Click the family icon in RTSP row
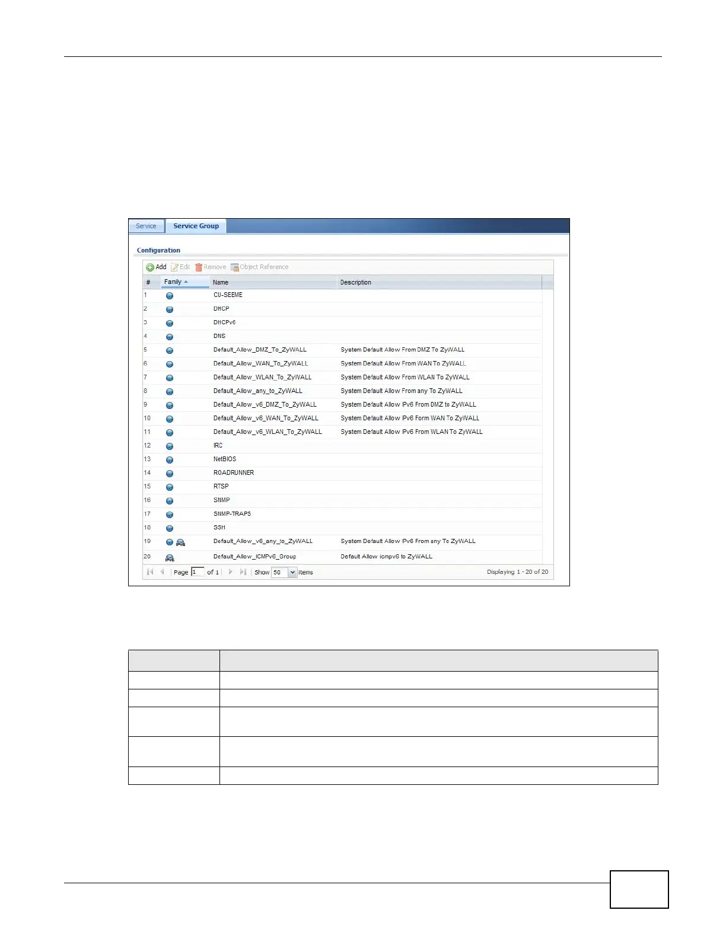Viewport: 726px width, 939px height. 170,487
